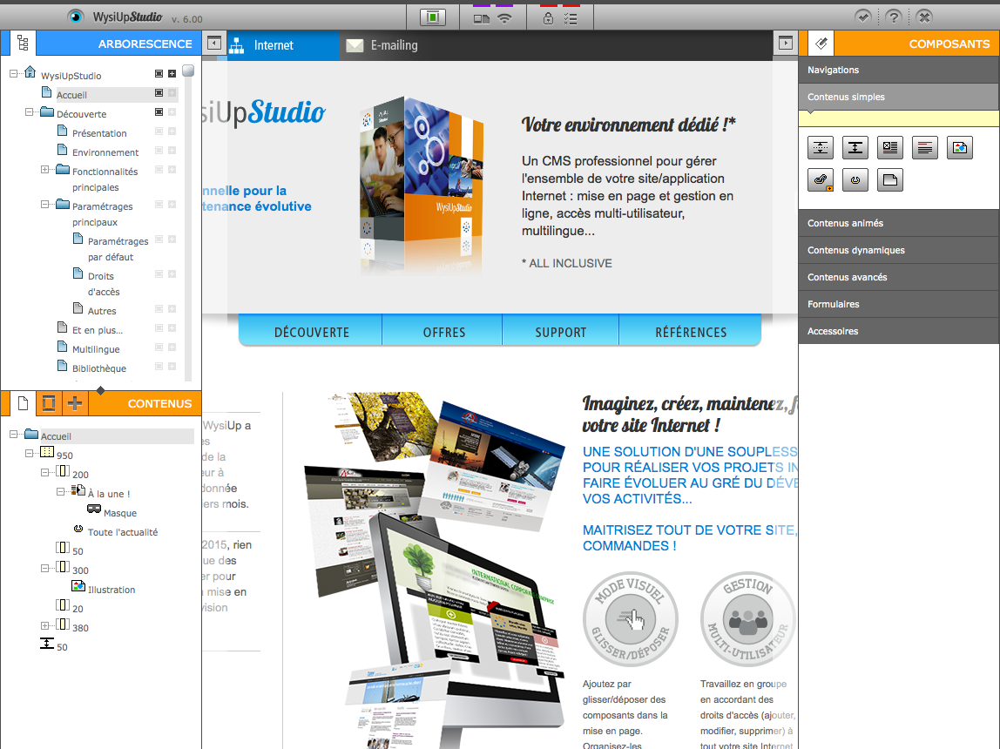Viewport: 1000px width, 749px height.
Task: Click the SUPPORT site navigation button
Action: (561, 332)
